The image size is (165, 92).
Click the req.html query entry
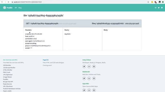pos(68,34)
